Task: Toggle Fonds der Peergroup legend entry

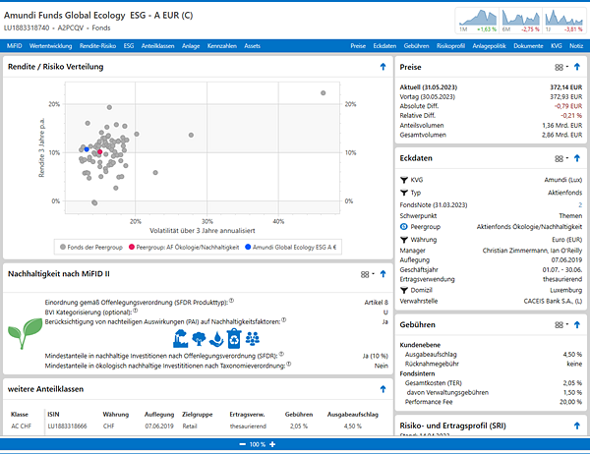Action: point(91,247)
